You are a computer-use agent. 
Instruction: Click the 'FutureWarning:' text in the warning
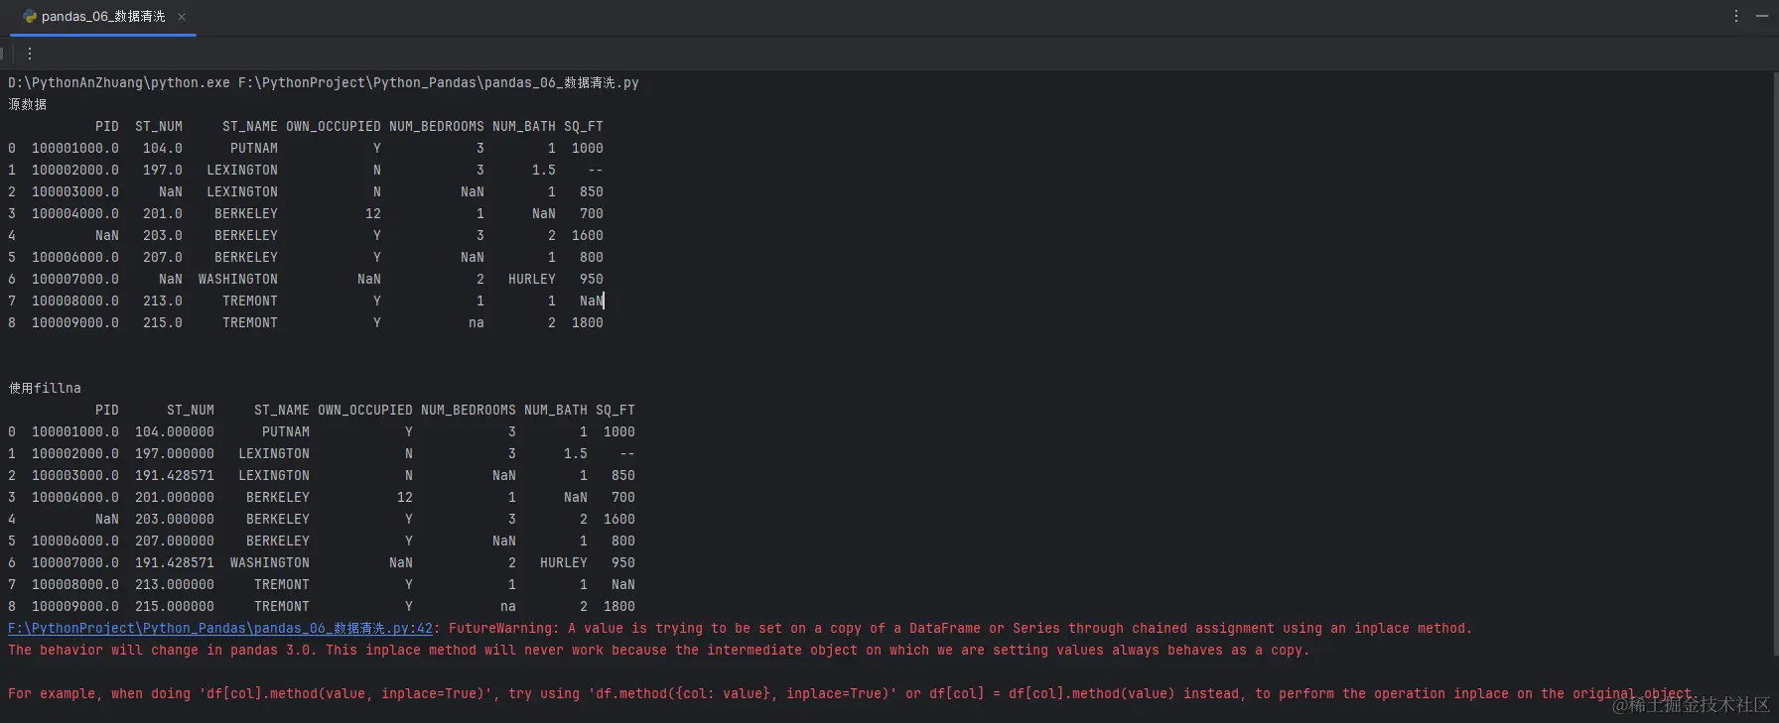tap(504, 629)
